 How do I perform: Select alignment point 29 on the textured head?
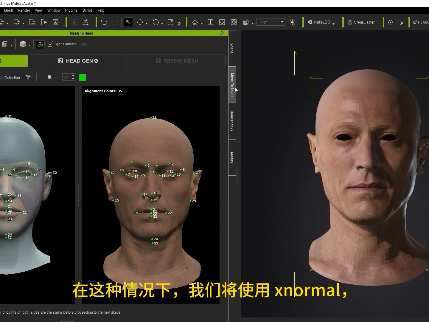tap(190, 201)
